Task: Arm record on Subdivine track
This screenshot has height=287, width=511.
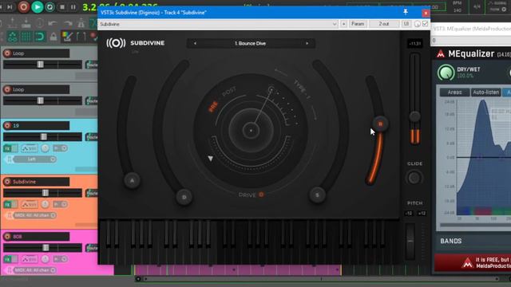Action: tap(7, 182)
